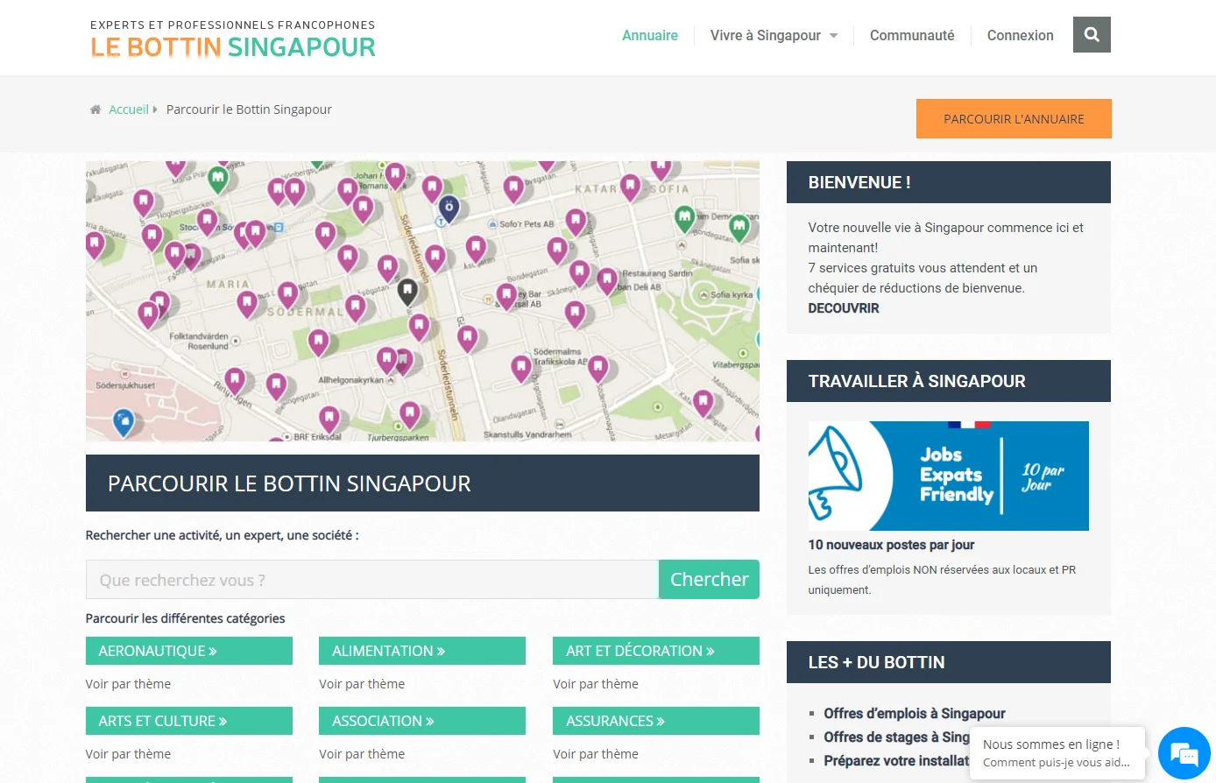Open the Communauté menu item
The height and width of the screenshot is (783, 1216).
click(x=912, y=35)
